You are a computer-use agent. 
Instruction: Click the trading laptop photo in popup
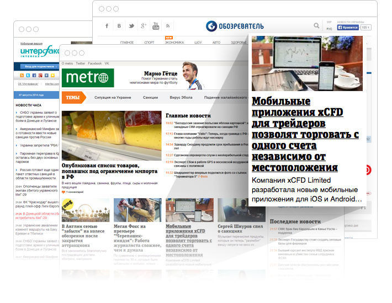click(x=306, y=63)
